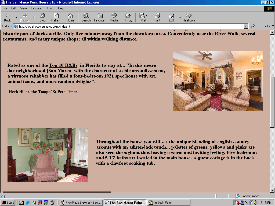Open the Favorites menu
Screen dimensions: 275x206
tap(37, 8)
